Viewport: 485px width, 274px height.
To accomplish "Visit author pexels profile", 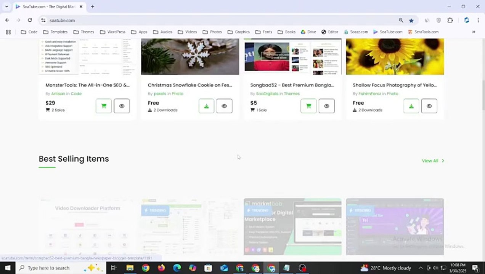I will pyautogui.click(x=160, y=94).
